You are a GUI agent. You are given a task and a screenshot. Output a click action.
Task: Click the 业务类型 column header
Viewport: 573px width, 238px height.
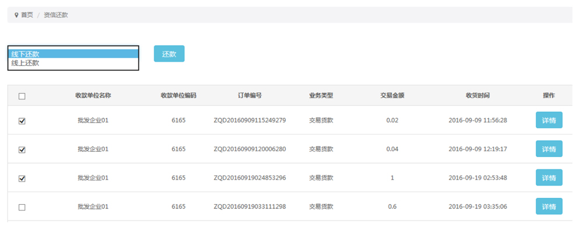point(321,95)
